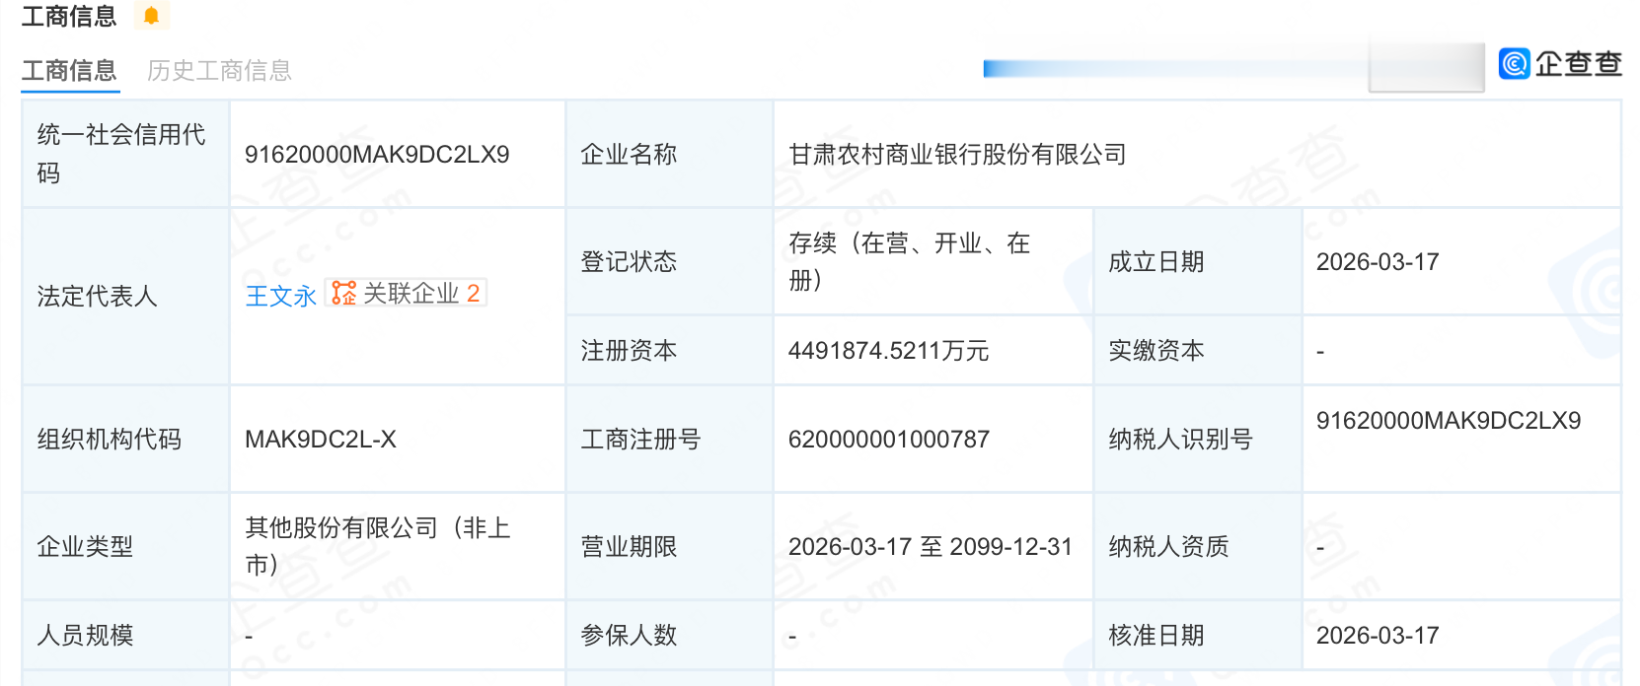This screenshot has width=1640, height=686.
Task: Click registered capital 4491874.5211万元
Action: point(888,351)
